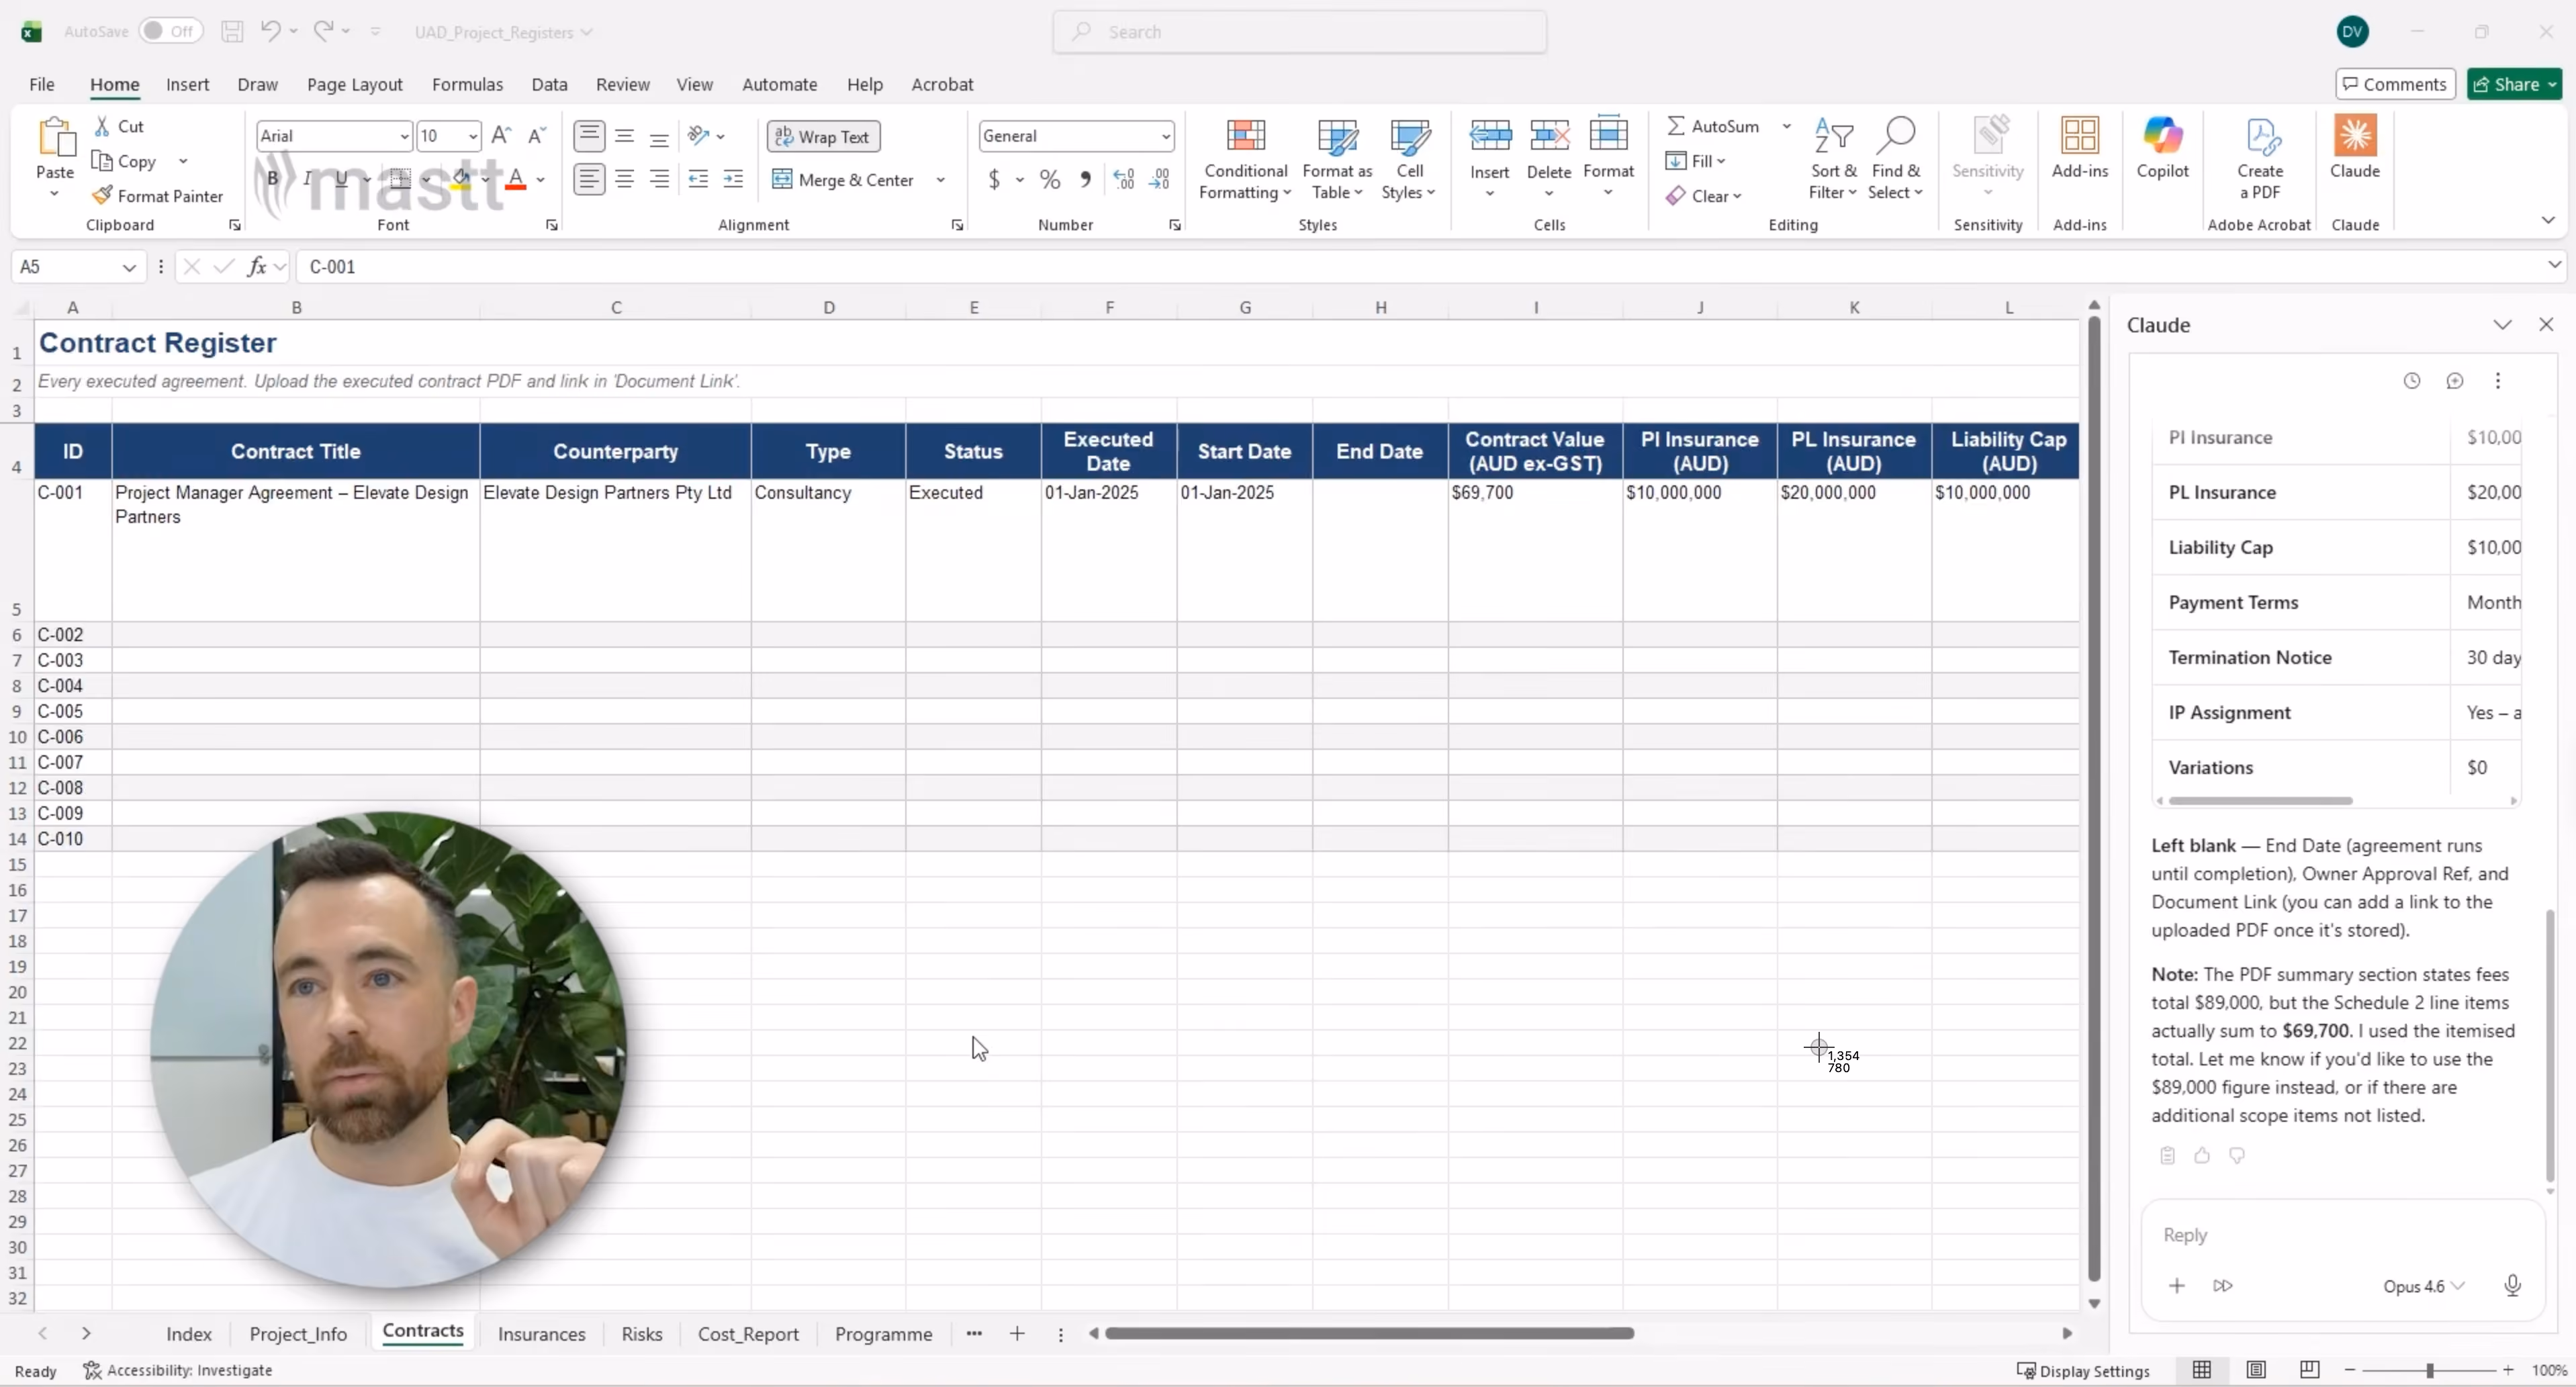2576x1387 pixels.
Task: Toggle center horizontal alignment
Action: point(625,179)
